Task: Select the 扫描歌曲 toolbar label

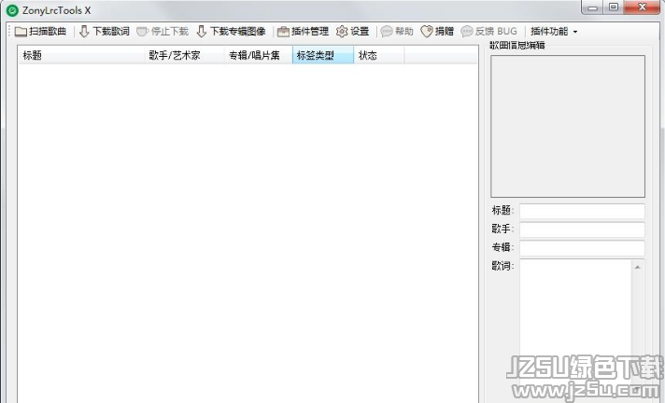Action: (48, 32)
